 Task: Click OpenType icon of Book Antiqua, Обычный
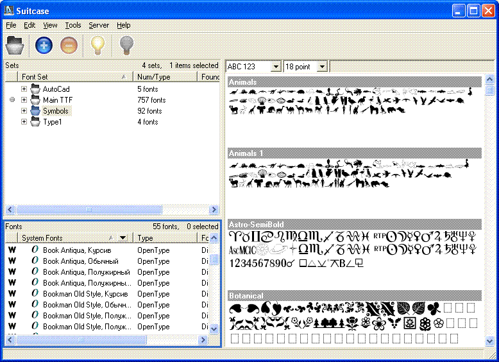pos(35,261)
